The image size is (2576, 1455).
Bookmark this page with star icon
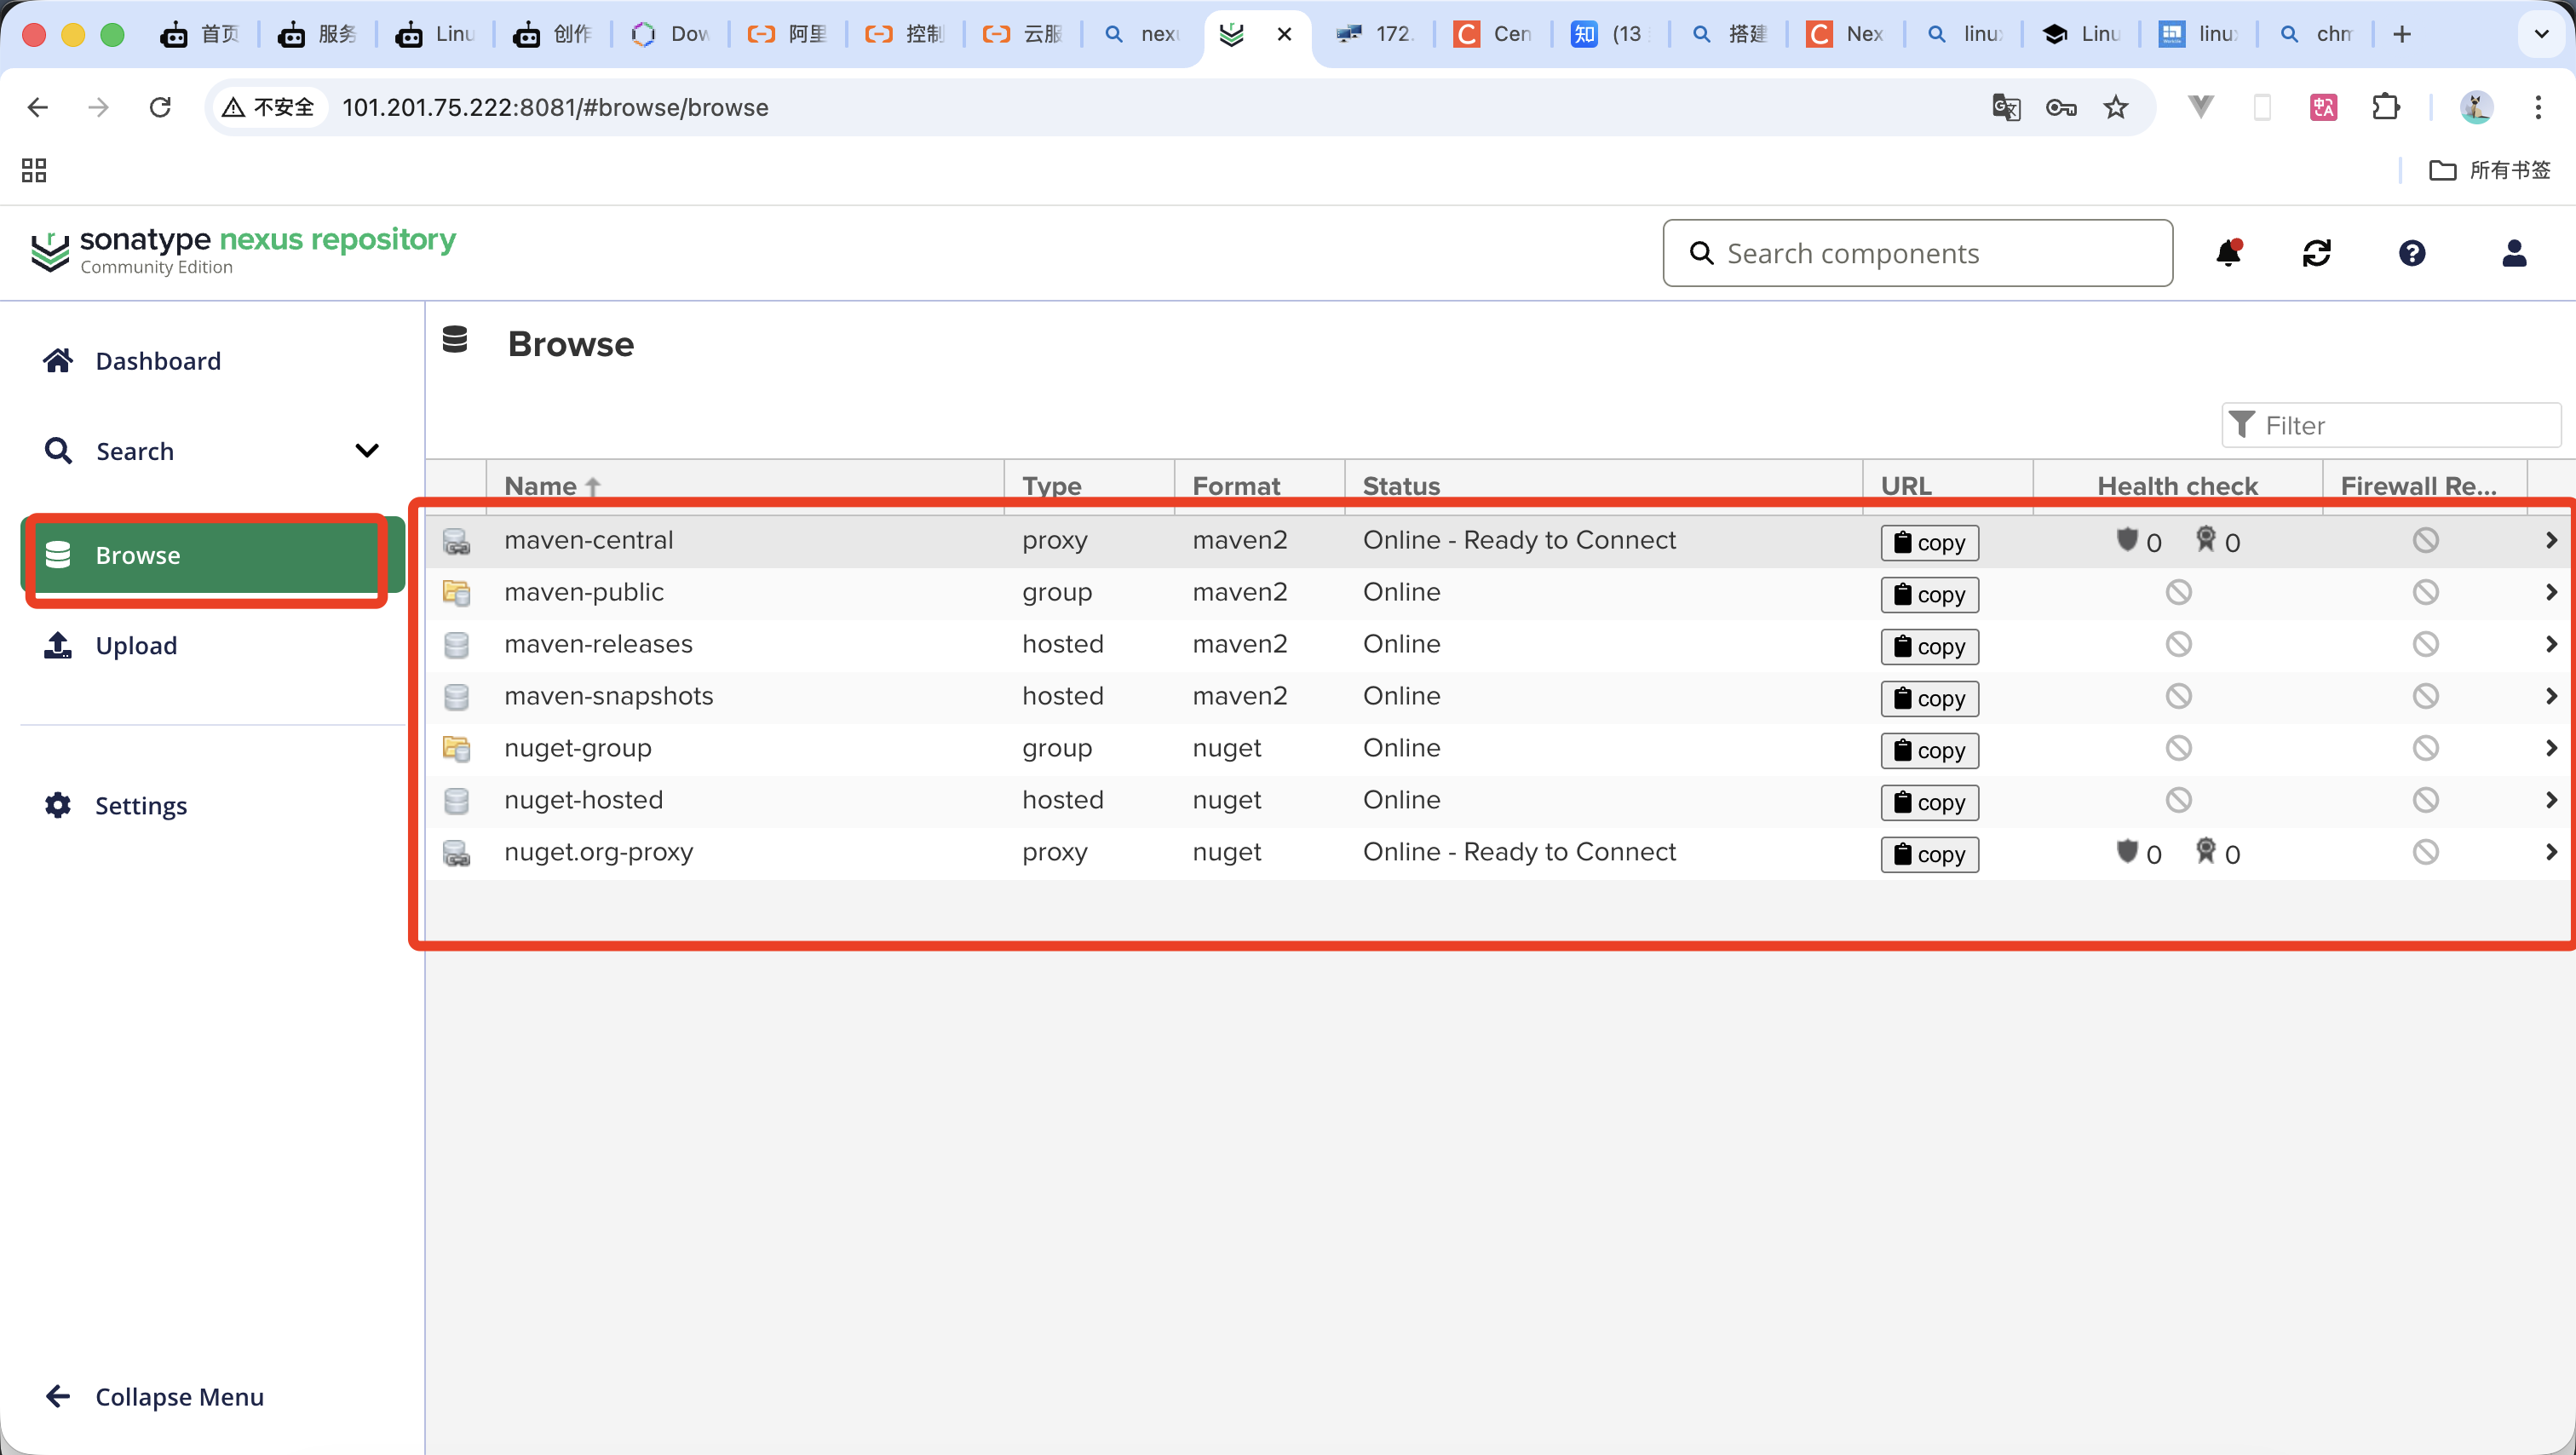tap(2115, 107)
